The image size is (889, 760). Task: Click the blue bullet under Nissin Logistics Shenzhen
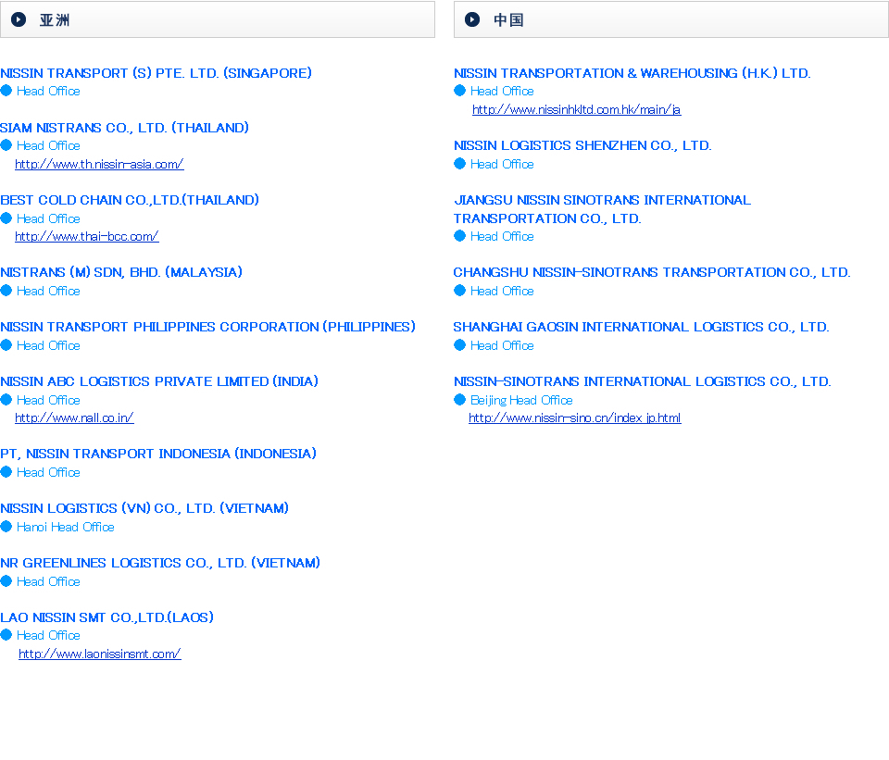pyautogui.click(x=460, y=164)
